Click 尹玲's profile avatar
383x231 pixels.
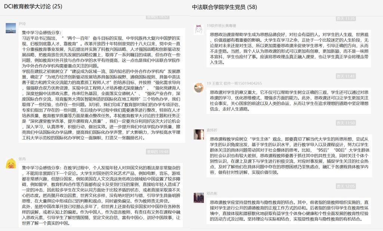(11, 28)
